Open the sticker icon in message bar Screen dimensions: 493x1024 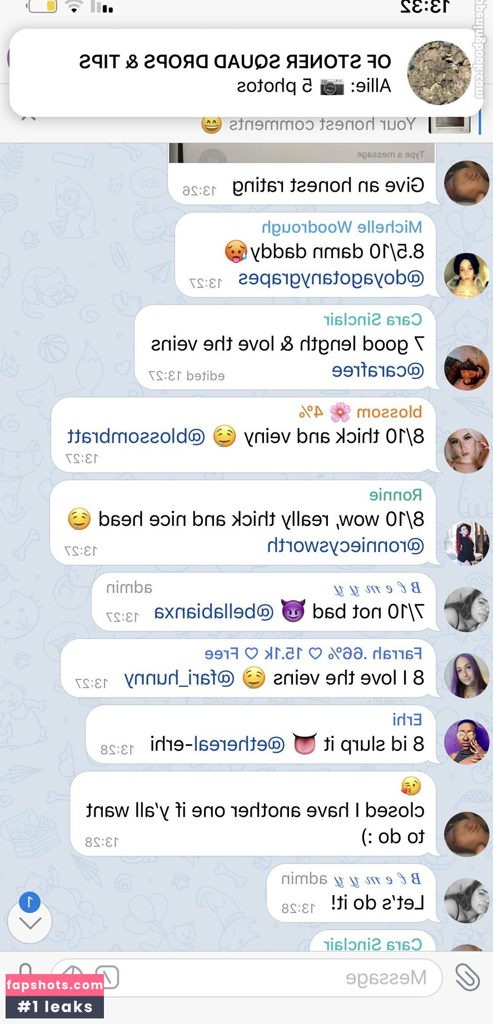72,976
